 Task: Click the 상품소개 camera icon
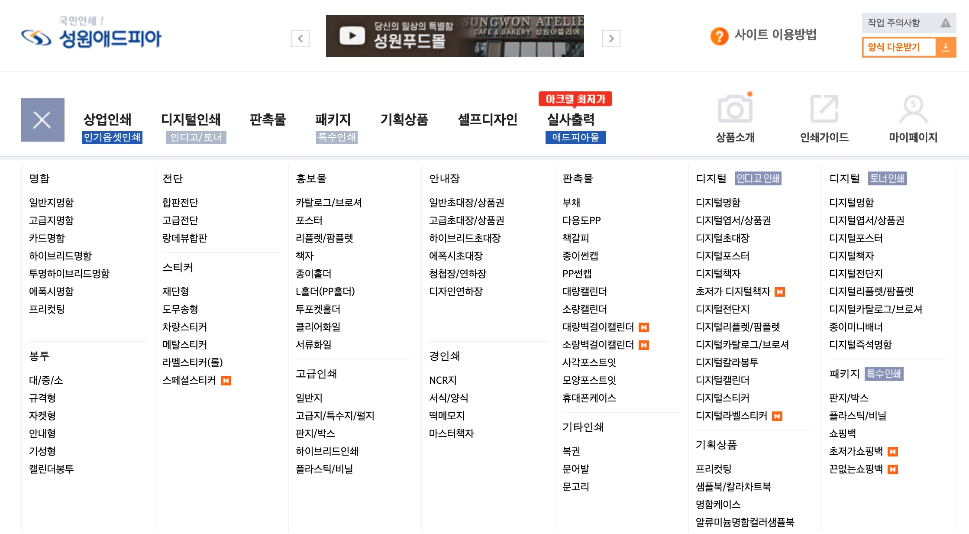[x=735, y=109]
